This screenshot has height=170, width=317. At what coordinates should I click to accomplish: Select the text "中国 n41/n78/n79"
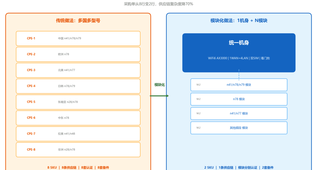pyautogui.click(x=70, y=38)
